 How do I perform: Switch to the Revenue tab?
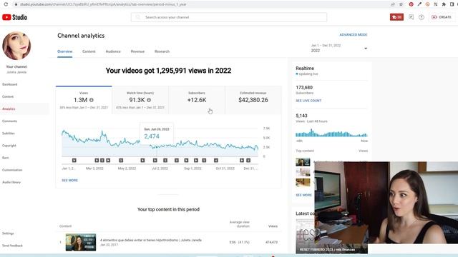click(x=137, y=51)
